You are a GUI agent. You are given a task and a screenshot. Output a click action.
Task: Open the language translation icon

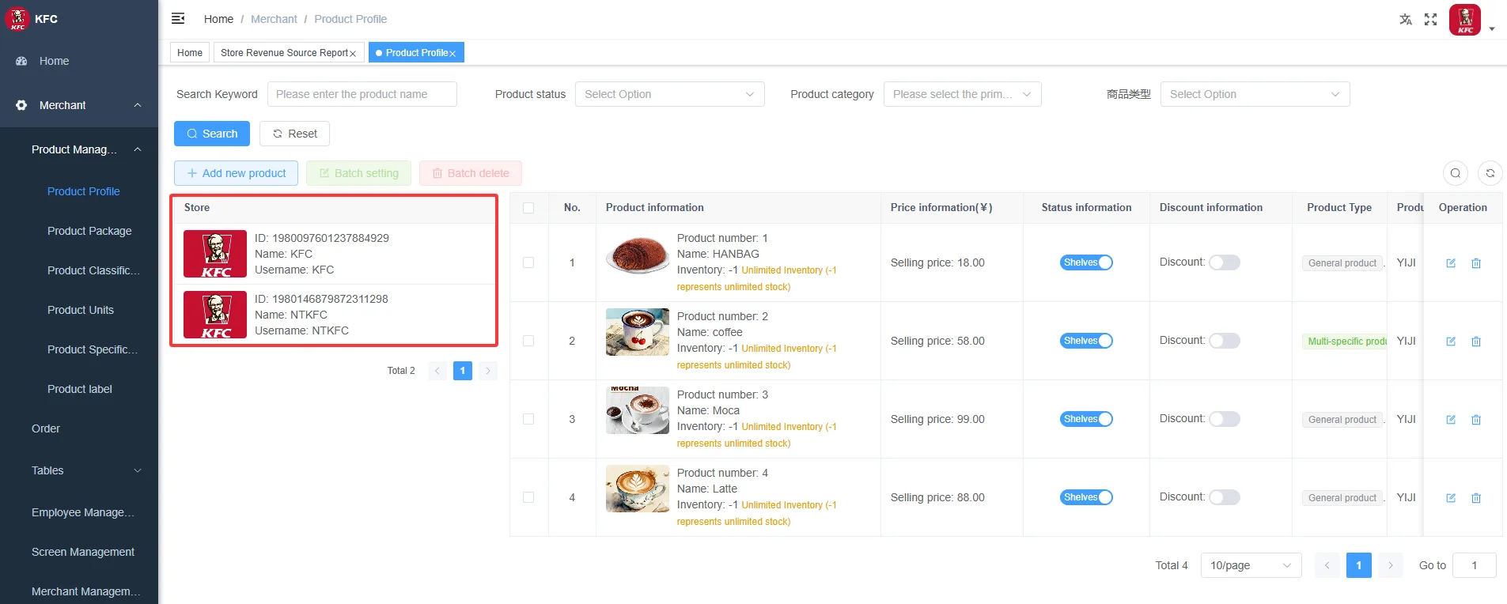(1406, 20)
